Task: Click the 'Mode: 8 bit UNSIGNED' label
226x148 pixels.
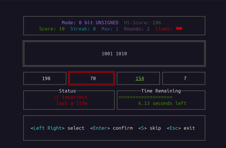Action: (x=91, y=23)
